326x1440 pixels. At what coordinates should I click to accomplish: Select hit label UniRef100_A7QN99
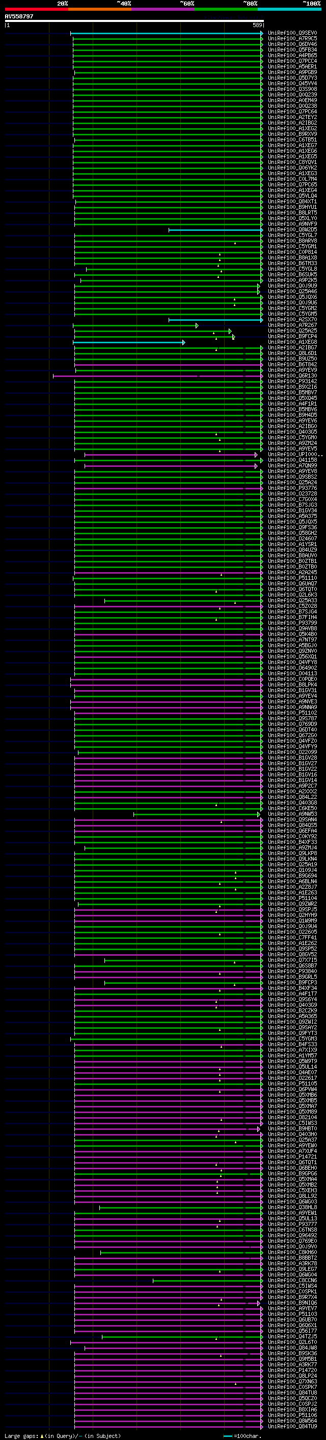[292, 466]
